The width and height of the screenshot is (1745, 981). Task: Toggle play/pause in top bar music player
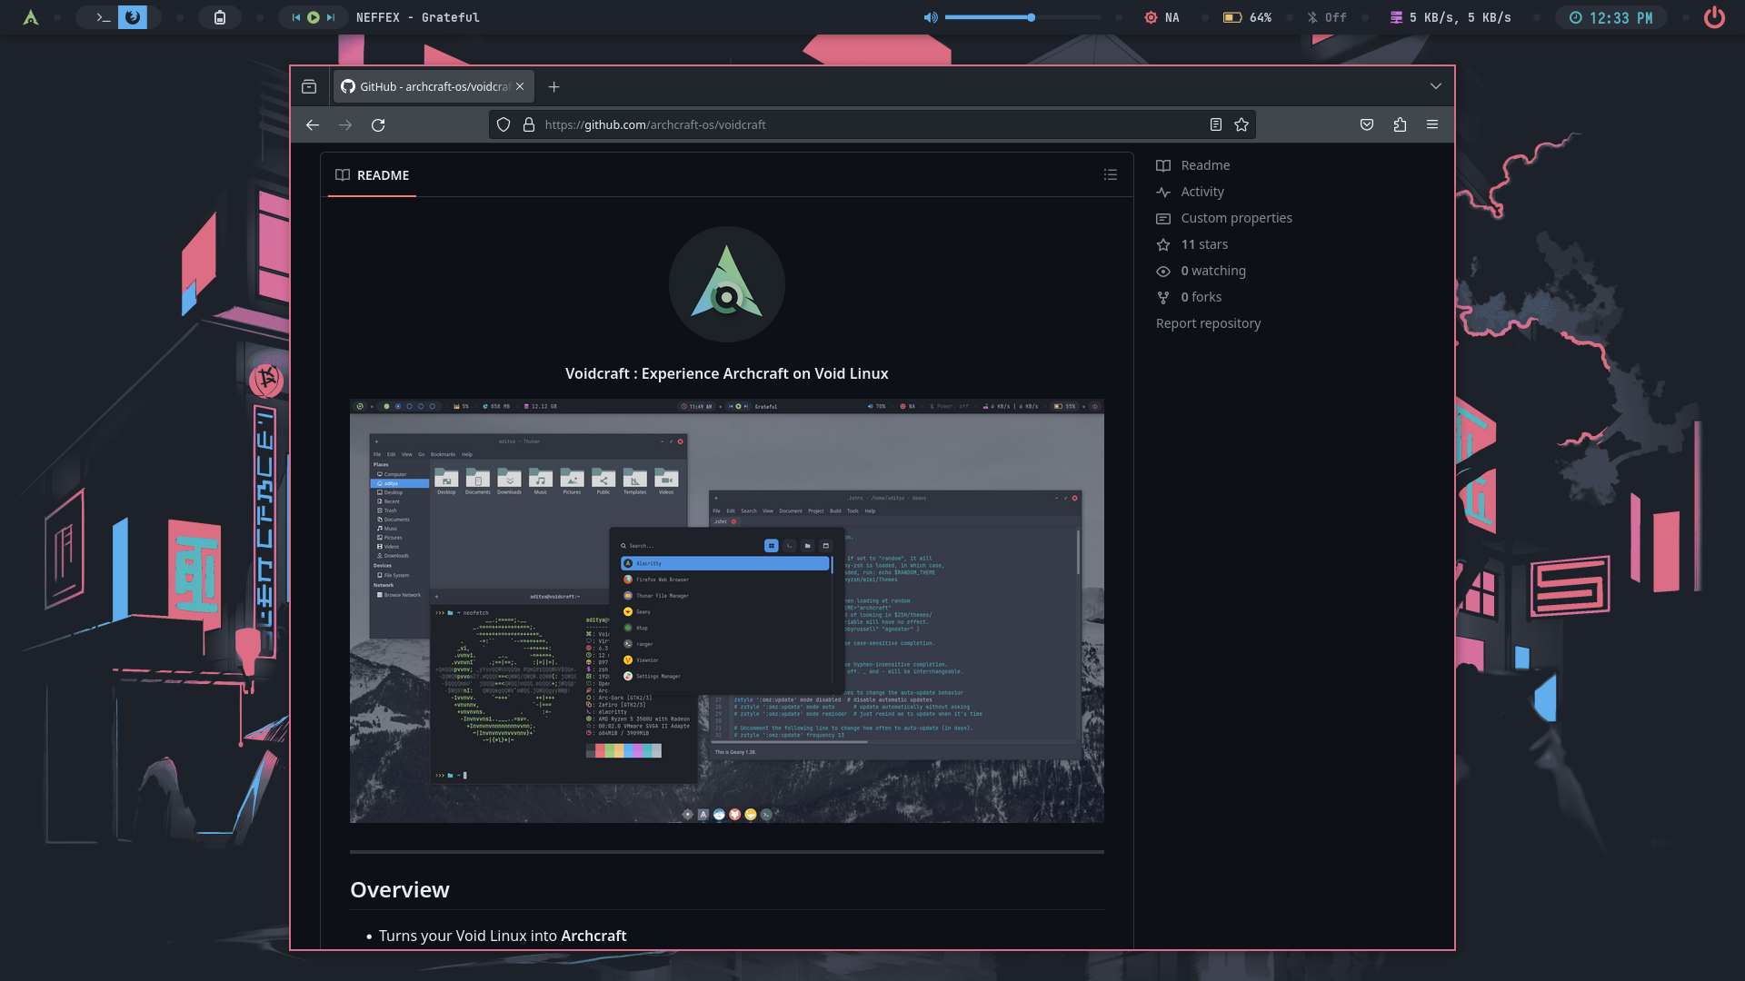[x=314, y=17]
